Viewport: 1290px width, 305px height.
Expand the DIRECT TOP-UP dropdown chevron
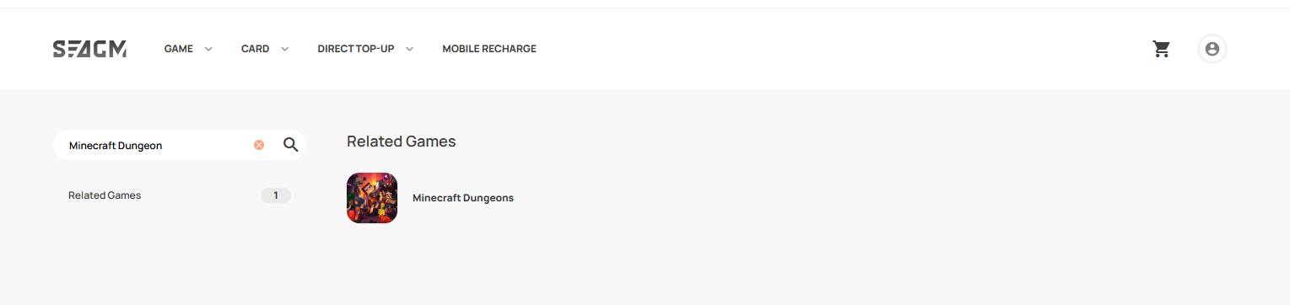409,49
